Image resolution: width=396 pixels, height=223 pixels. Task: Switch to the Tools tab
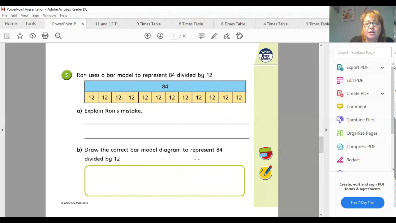[30, 24]
